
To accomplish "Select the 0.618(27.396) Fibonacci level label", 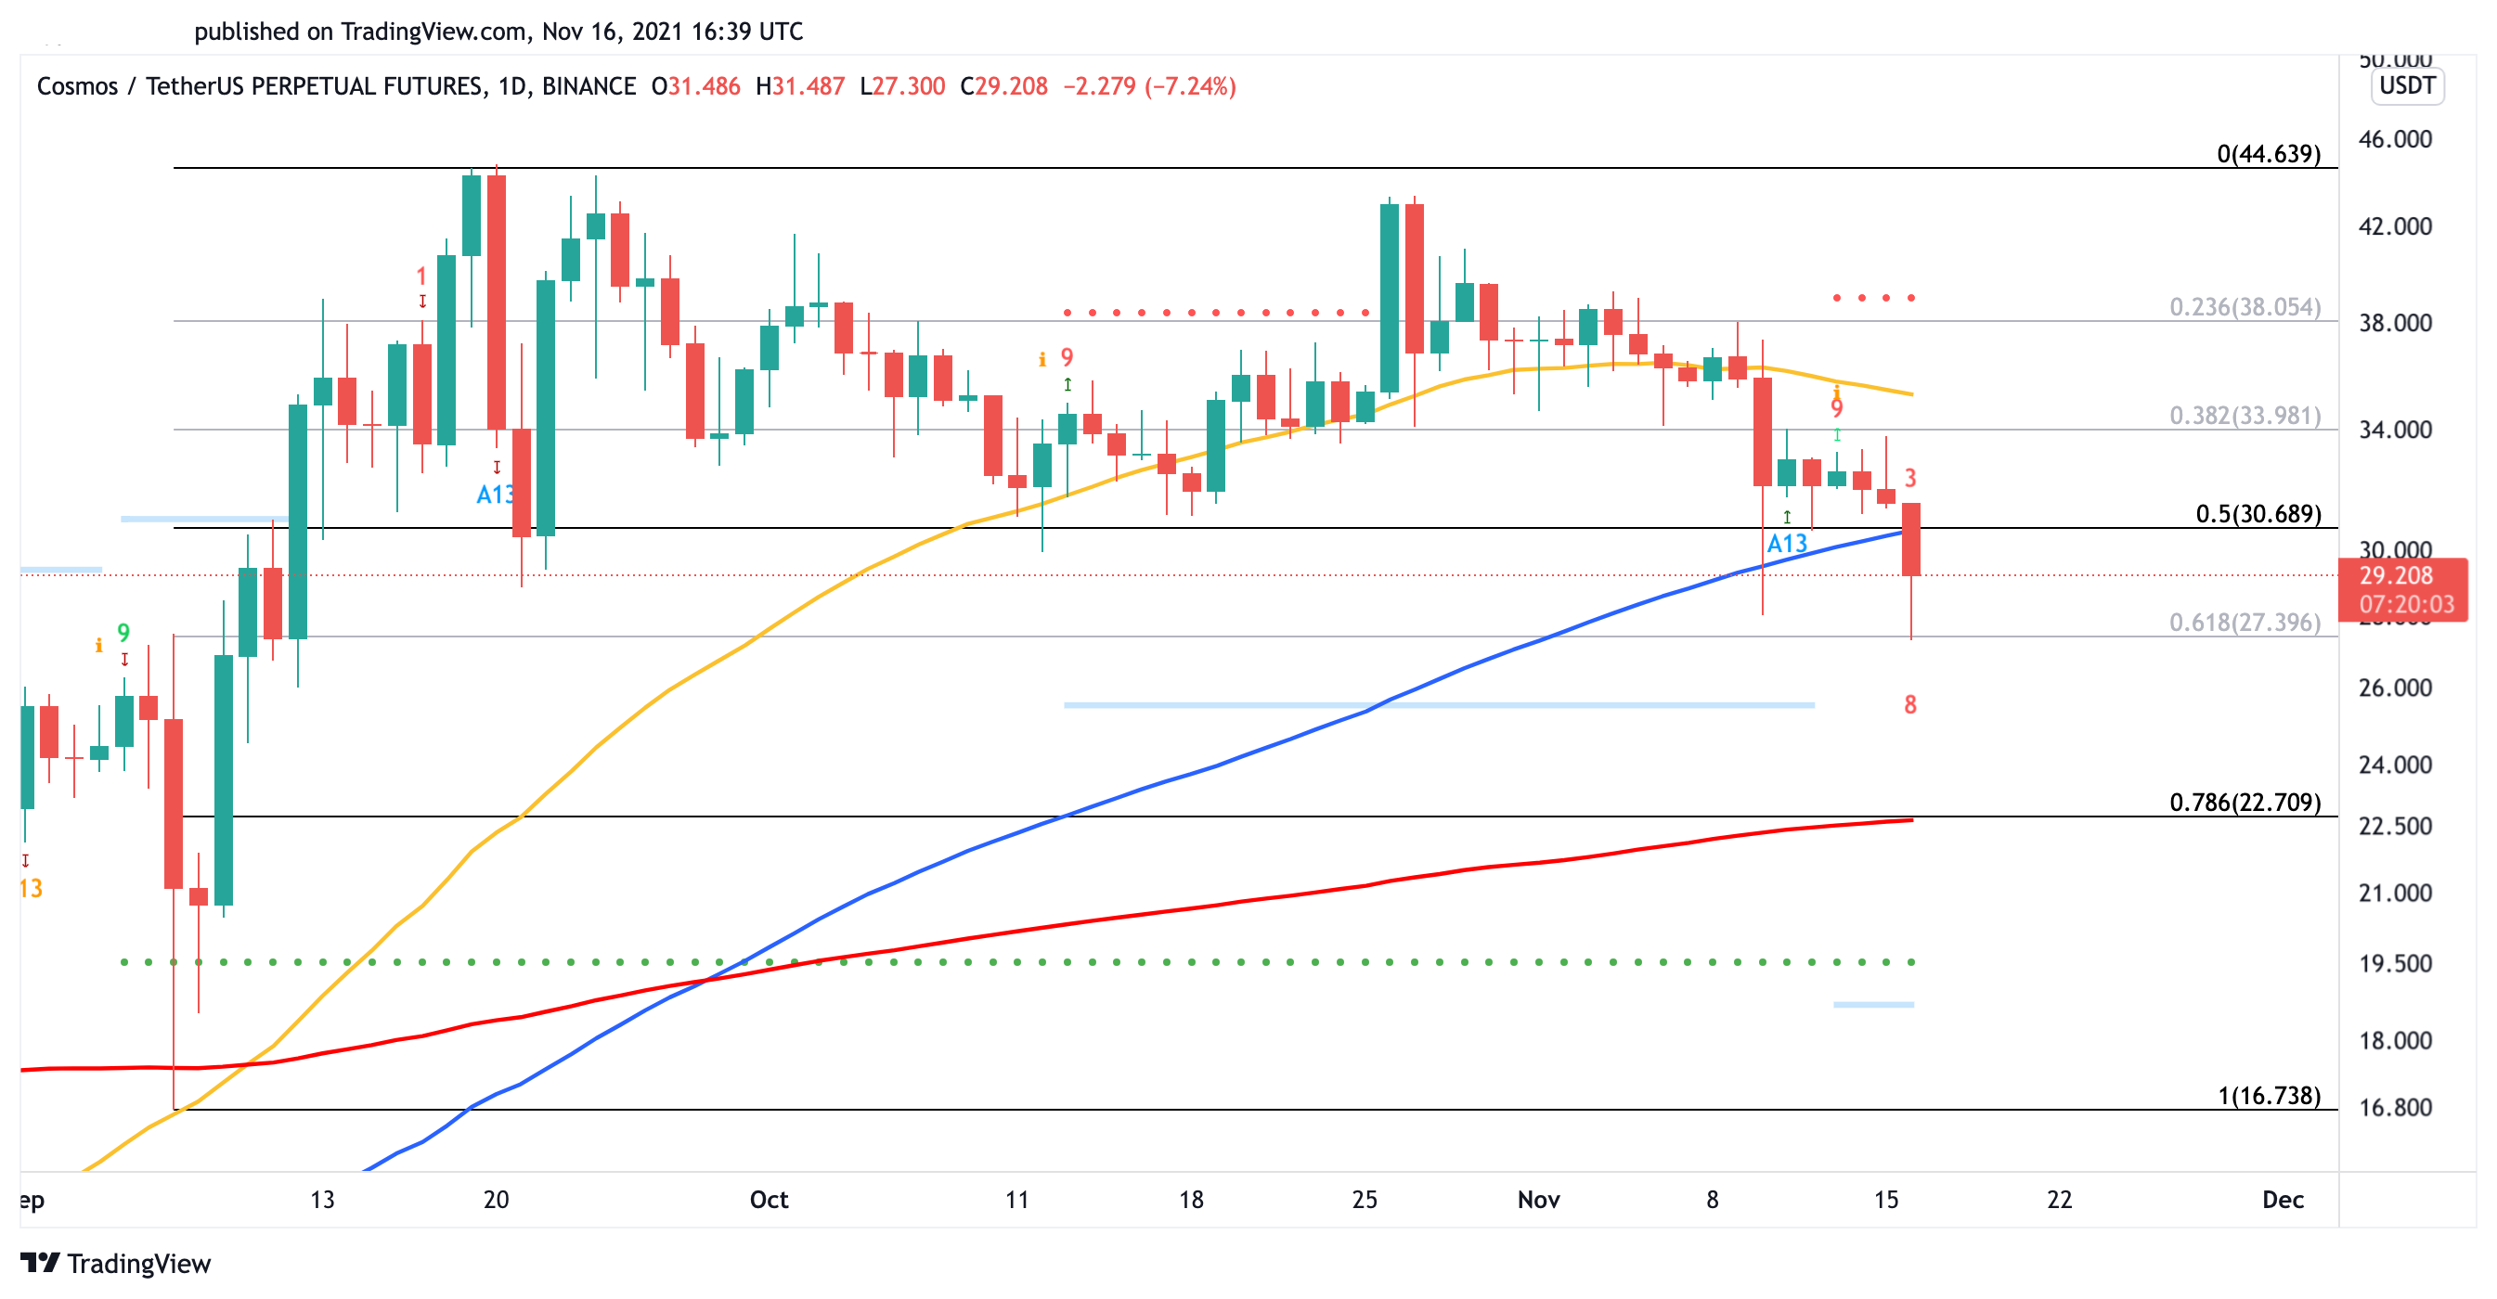I will tap(2245, 622).
